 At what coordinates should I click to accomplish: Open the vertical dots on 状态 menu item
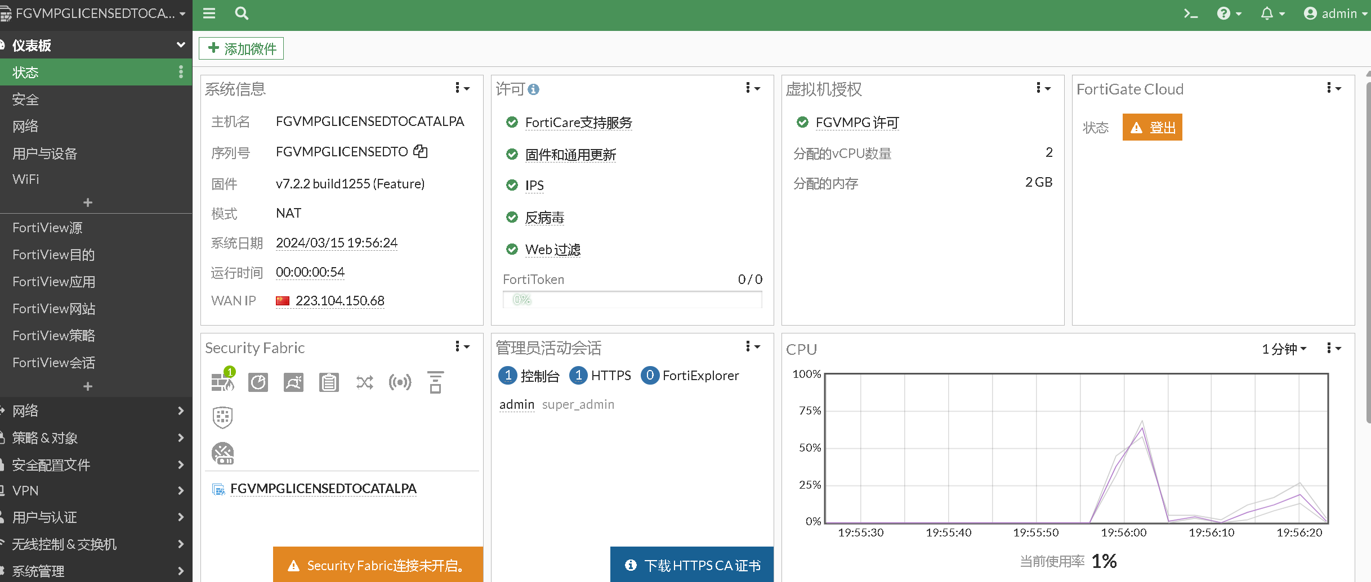click(x=181, y=72)
